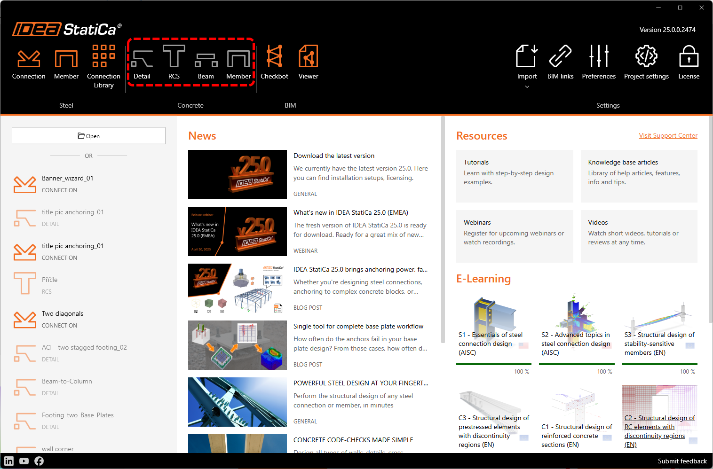Click Submit feedback
The image size is (713, 469).
[682, 461]
